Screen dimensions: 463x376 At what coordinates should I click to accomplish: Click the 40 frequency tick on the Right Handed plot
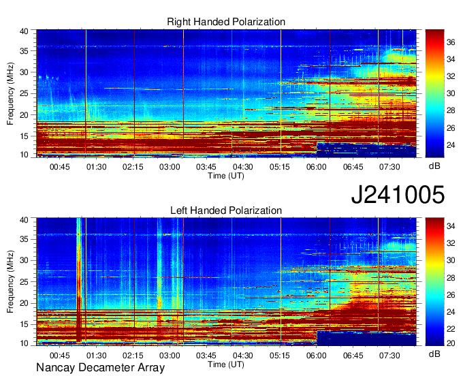point(24,31)
